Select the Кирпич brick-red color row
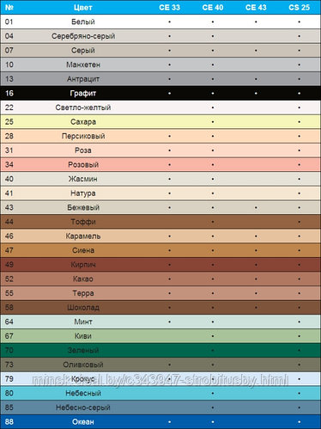This screenshot has height=429, width=321. point(160,265)
